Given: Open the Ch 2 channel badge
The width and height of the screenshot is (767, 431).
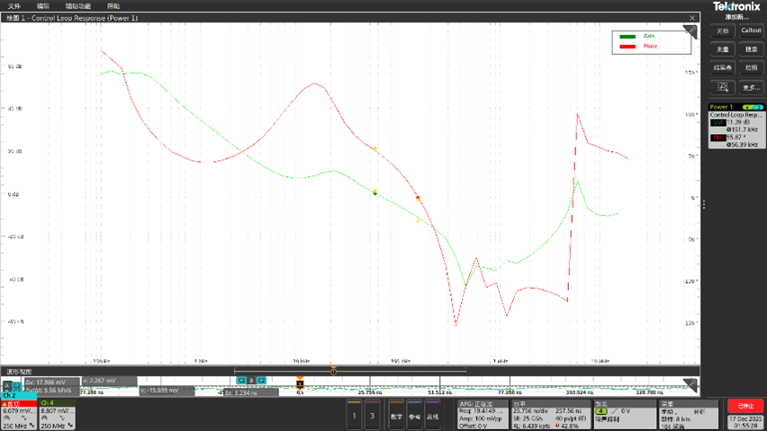Looking at the screenshot, I should 19,411.
